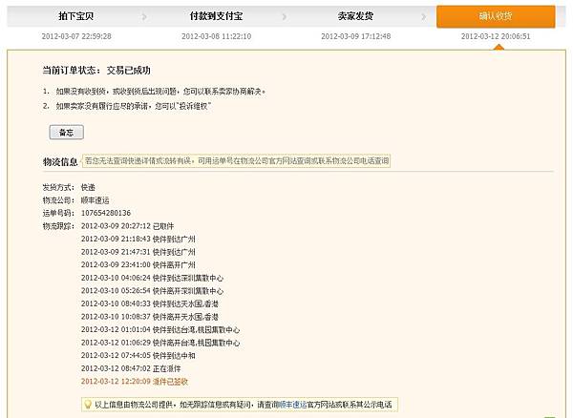Click the 21:47:31 快件到达广州 entry
The height and width of the screenshot is (418, 573).
click(138, 252)
